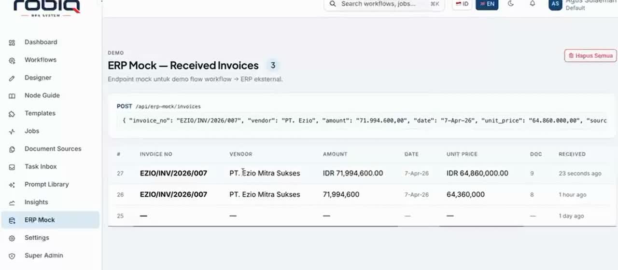618x270 pixels.
Task: Click amount IDR 71,994,600.00
Action: pyautogui.click(x=353, y=173)
